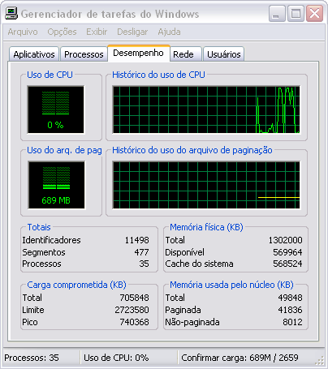This screenshot has width=328, height=369.
Task: Click the Processos: 35 status bar panel
Action: coord(41,358)
